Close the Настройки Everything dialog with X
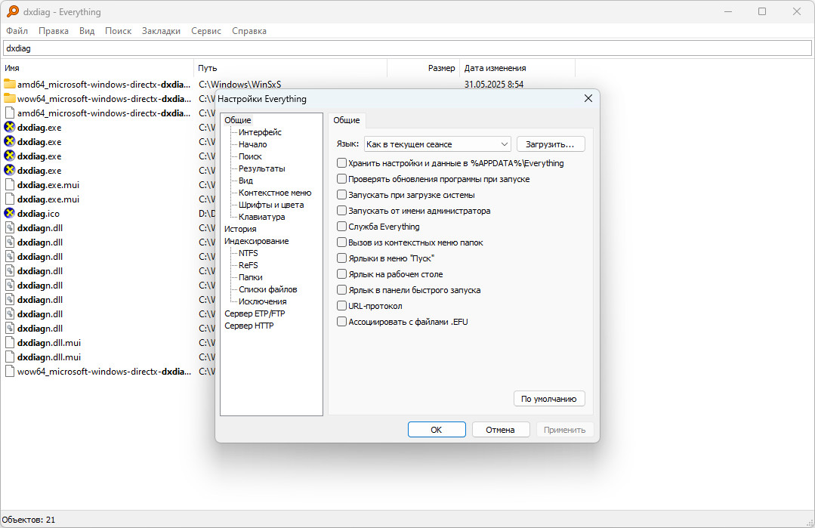Screen dimensions: 815x528 588,98
